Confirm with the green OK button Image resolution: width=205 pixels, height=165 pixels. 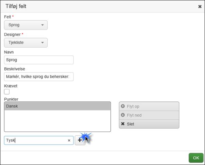pos(196,158)
